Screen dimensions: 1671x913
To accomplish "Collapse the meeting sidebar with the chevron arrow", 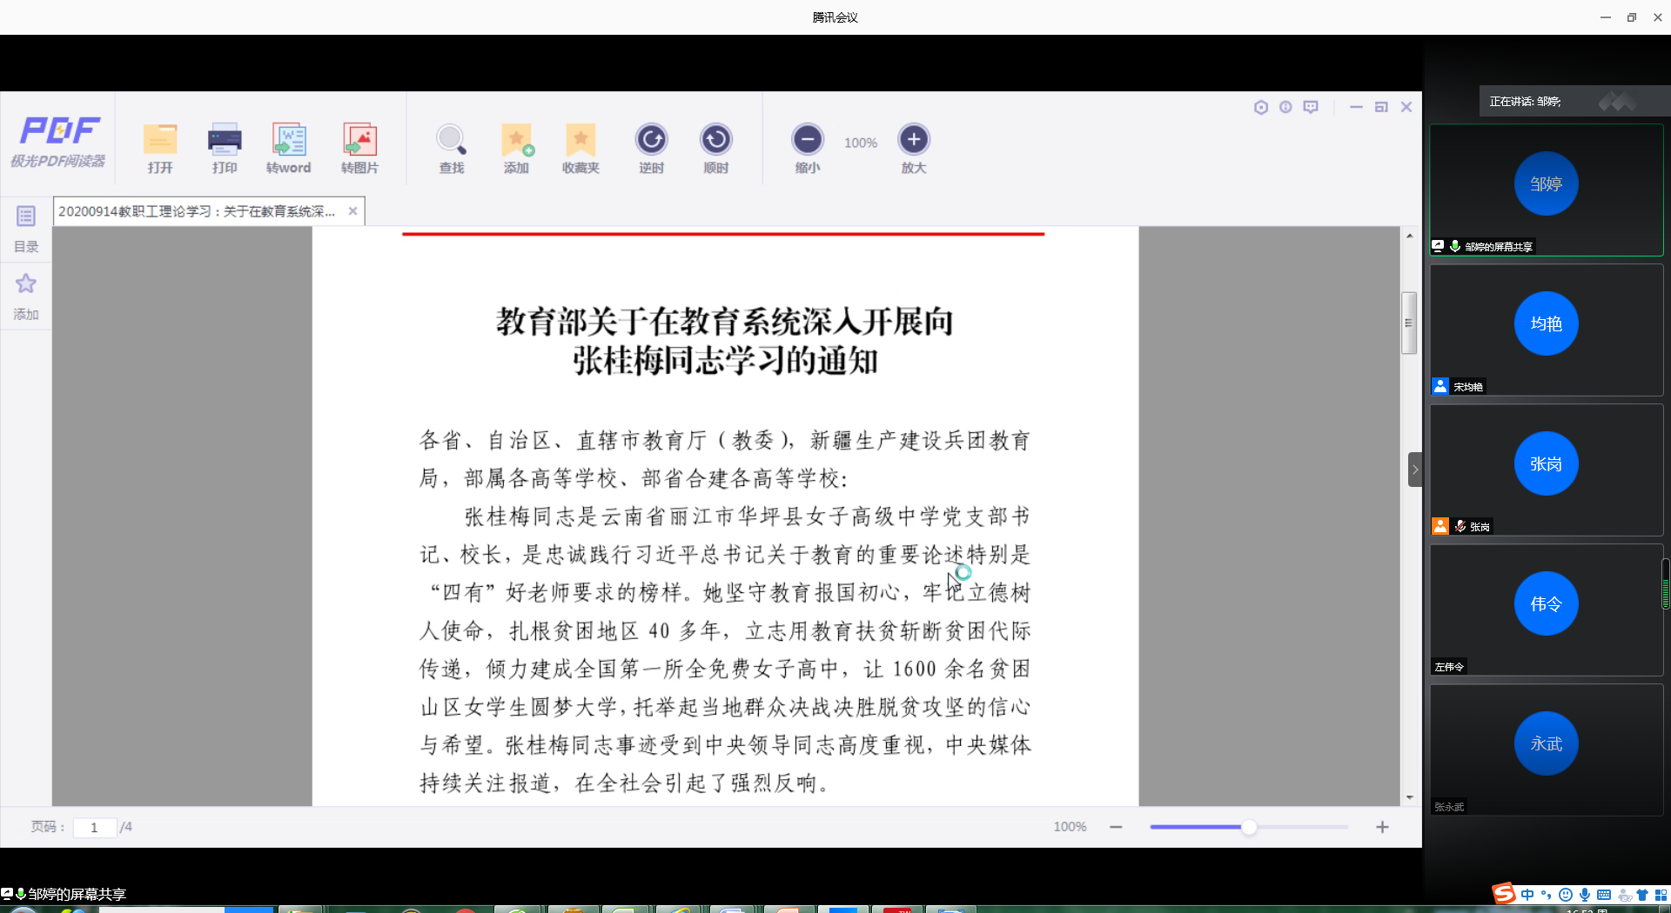I will [1416, 469].
